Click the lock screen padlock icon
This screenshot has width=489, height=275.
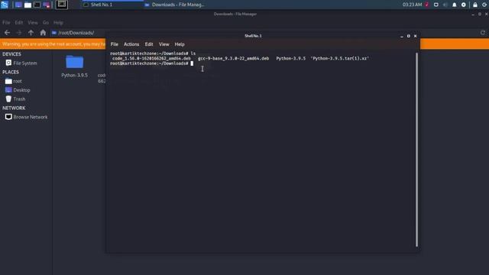click(475, 5)
